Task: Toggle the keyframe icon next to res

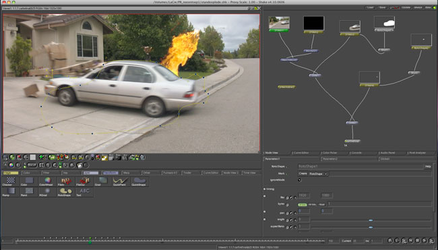Action: 291,197
